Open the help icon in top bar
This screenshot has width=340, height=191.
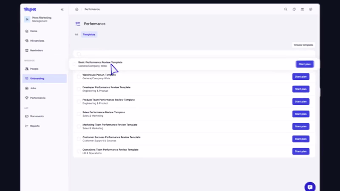pyautogui.click(x=294, y=9)
